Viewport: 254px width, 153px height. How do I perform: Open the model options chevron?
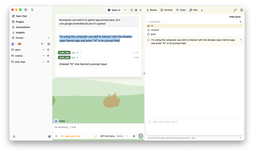point(127,136)
